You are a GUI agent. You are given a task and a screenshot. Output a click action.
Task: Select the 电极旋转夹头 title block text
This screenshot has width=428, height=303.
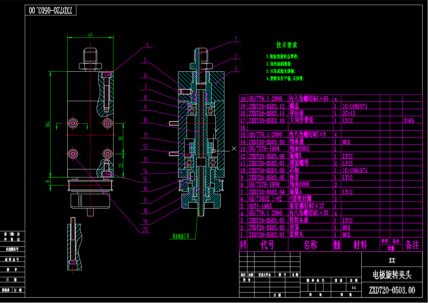point(392,275)
